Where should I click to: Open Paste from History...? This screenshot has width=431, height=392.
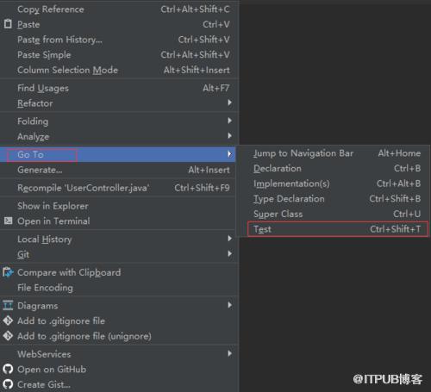tap(119, 40)
